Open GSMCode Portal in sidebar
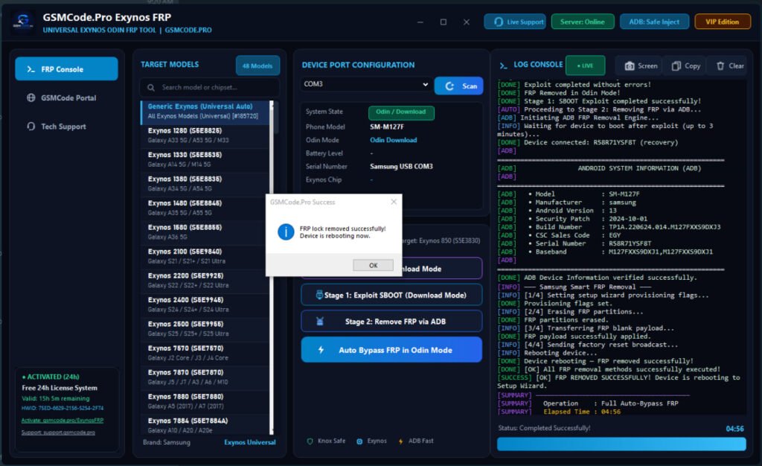The width and height of the screenshot is (762, 466). point(66,98)
